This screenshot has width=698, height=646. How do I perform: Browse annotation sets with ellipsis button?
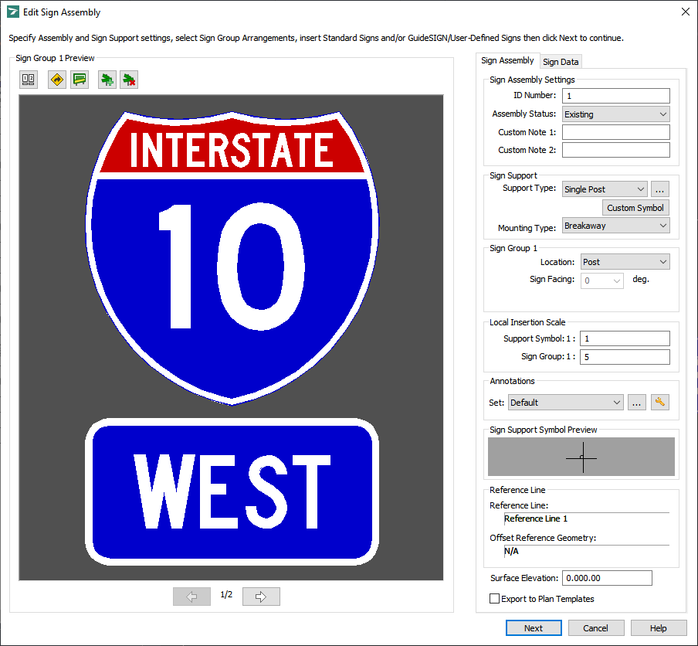pos(636,403)
